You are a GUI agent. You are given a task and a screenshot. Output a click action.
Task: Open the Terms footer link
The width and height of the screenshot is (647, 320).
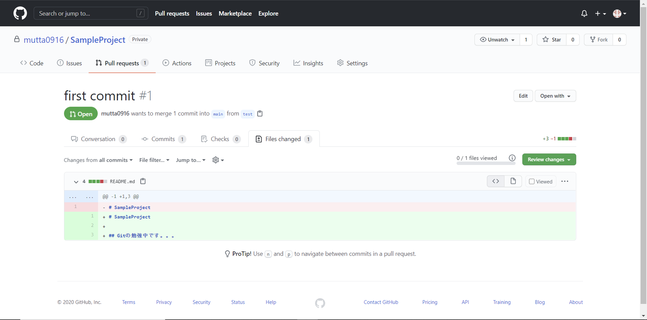129,302
